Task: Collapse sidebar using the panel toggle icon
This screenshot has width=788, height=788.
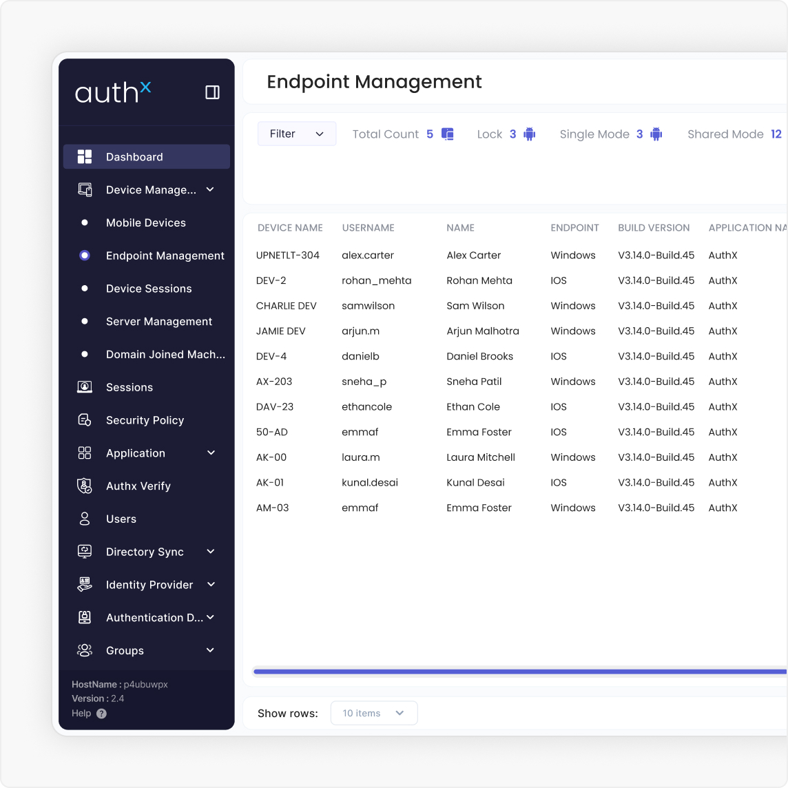Action: point(212,92)
